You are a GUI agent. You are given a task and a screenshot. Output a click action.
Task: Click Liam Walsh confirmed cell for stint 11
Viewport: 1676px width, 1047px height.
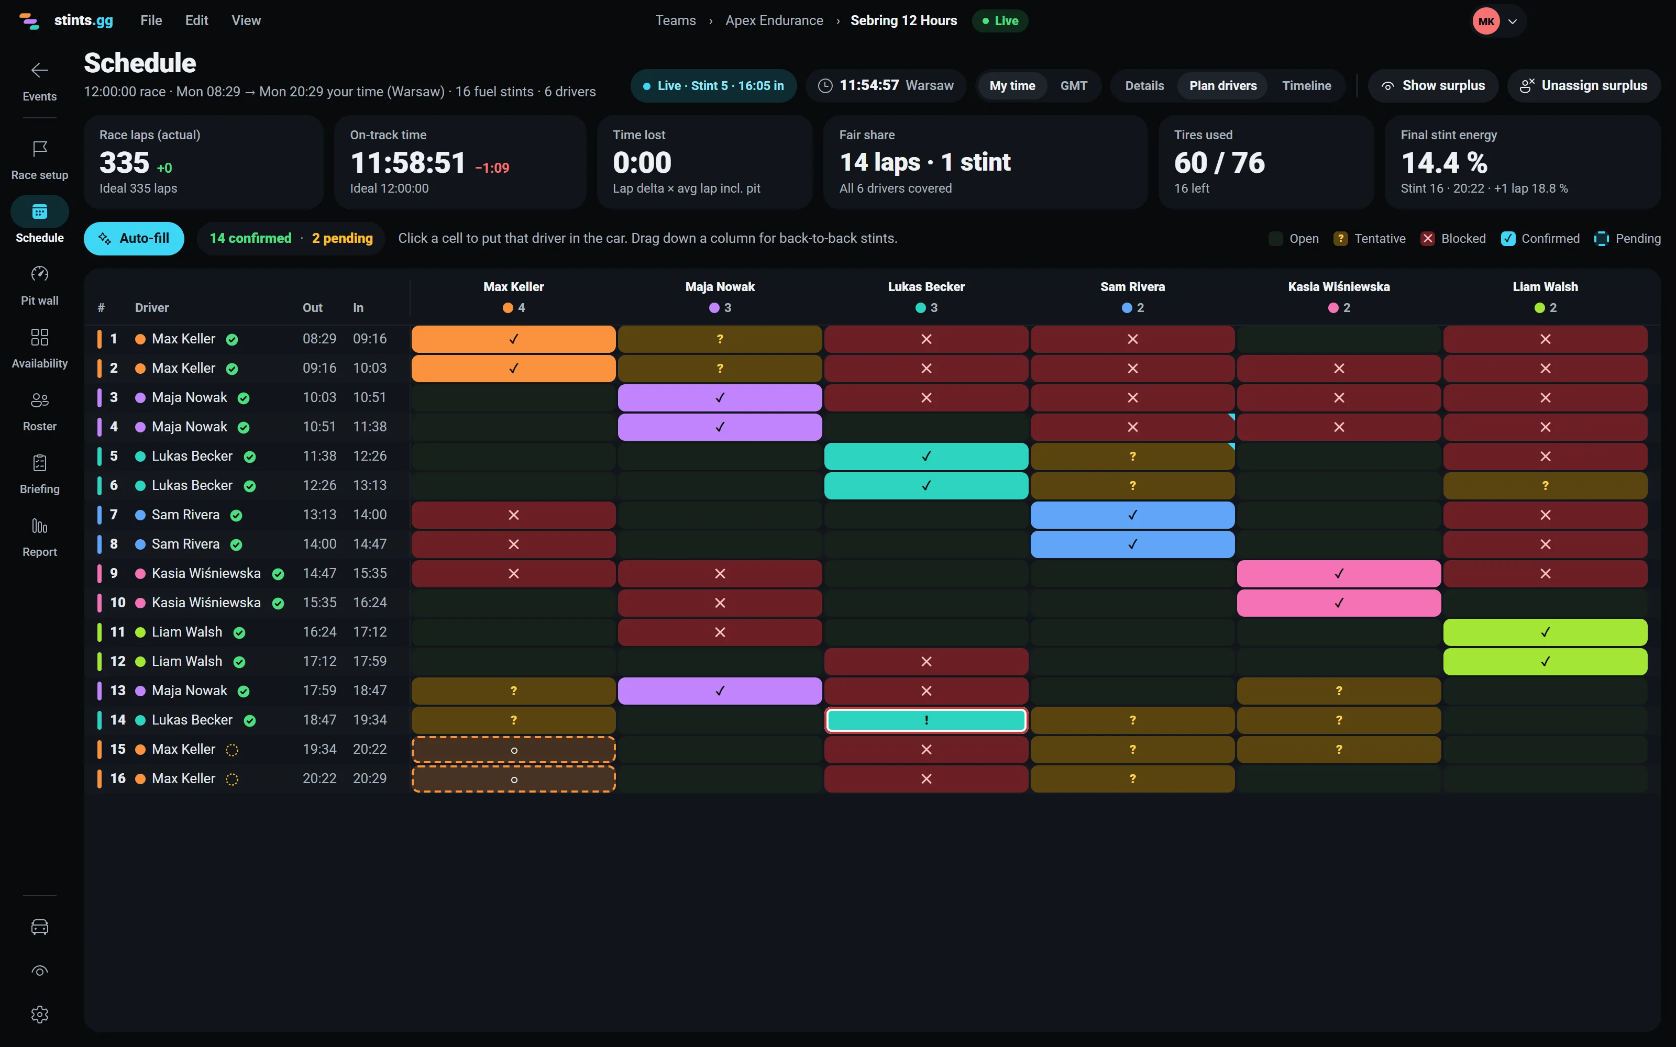tap(1545, 632)
